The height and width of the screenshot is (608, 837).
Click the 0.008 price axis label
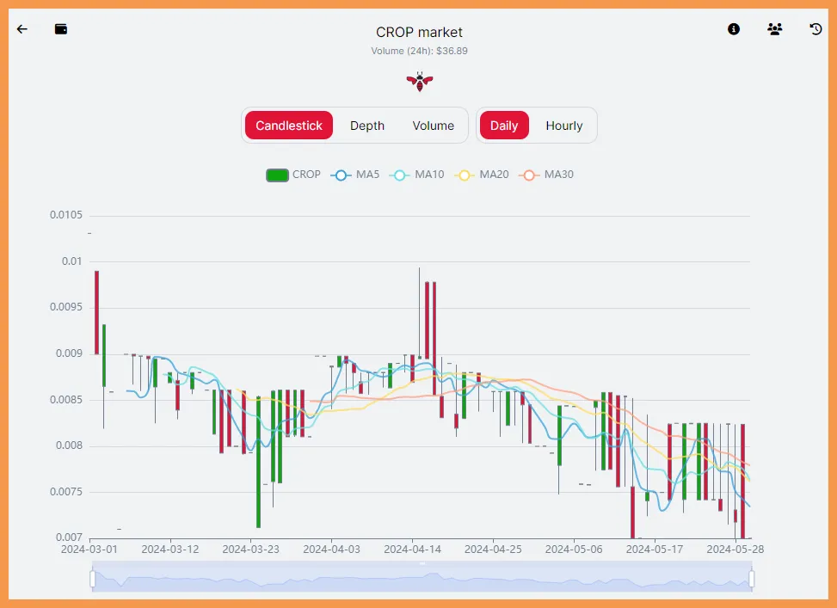point(70,445)
